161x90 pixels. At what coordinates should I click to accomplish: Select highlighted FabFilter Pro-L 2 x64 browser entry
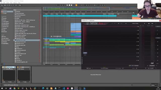point(27,40)
